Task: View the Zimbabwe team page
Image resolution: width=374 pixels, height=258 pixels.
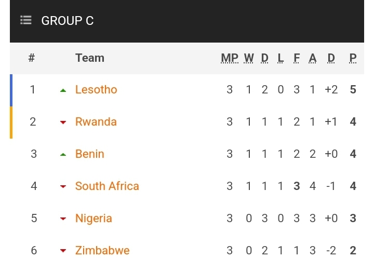Action: click(102, 251)
